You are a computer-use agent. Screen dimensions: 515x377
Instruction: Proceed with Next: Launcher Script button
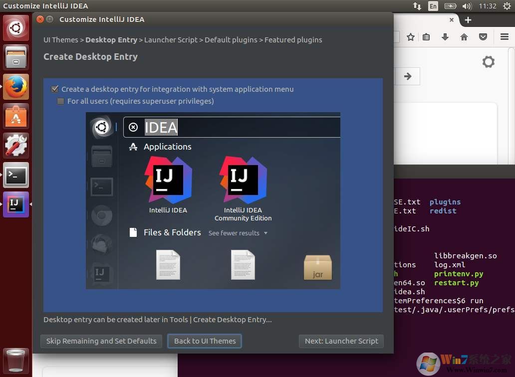(x=341, y=341)
